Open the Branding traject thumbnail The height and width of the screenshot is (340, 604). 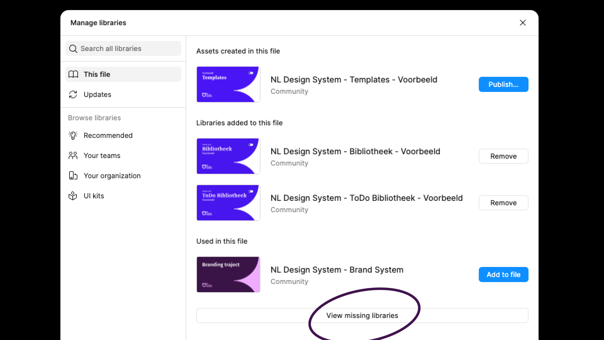[228, 275]
